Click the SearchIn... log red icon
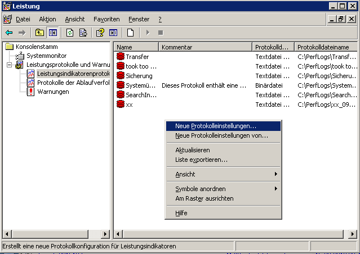360x254 pixels. coord(121,94)
